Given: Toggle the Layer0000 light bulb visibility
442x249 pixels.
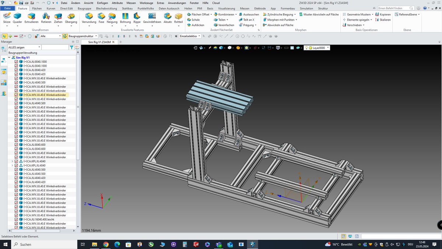Looking at the screenshot, I should point(306,48).
